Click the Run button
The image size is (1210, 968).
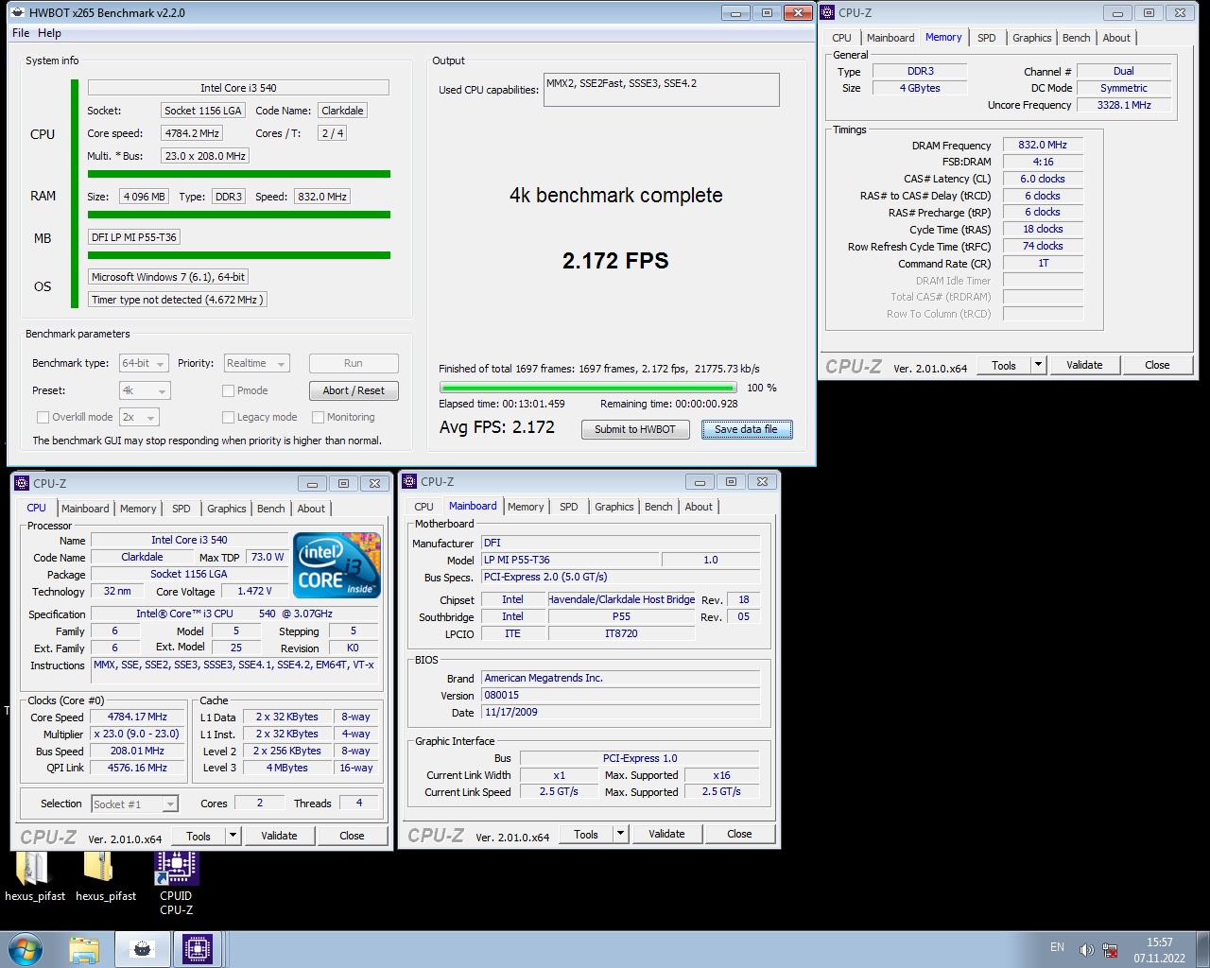coord(354,363)
